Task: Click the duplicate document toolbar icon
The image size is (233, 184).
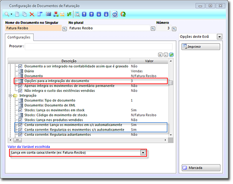Action: click(x=24, y=14)
